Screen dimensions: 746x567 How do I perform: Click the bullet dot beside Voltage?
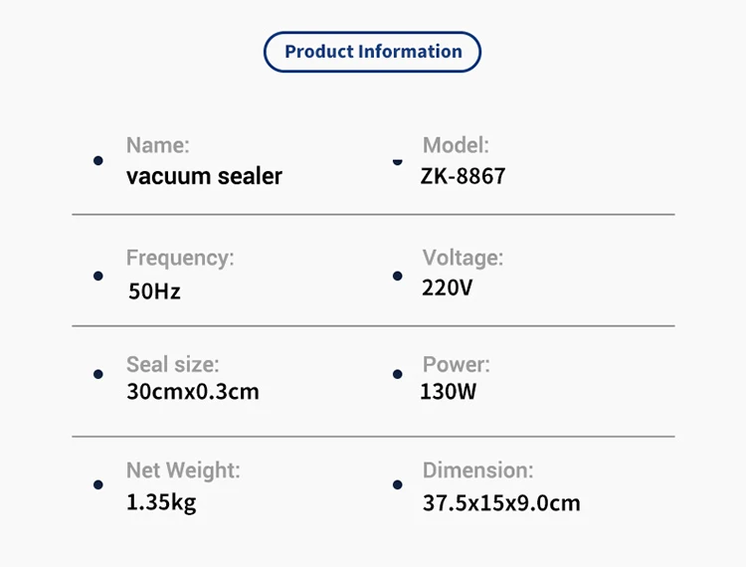[398, 276]
